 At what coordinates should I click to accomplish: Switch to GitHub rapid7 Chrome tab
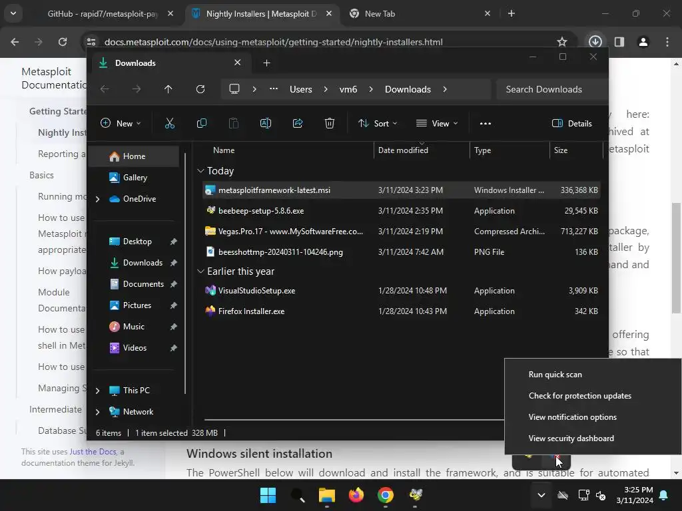103,14
